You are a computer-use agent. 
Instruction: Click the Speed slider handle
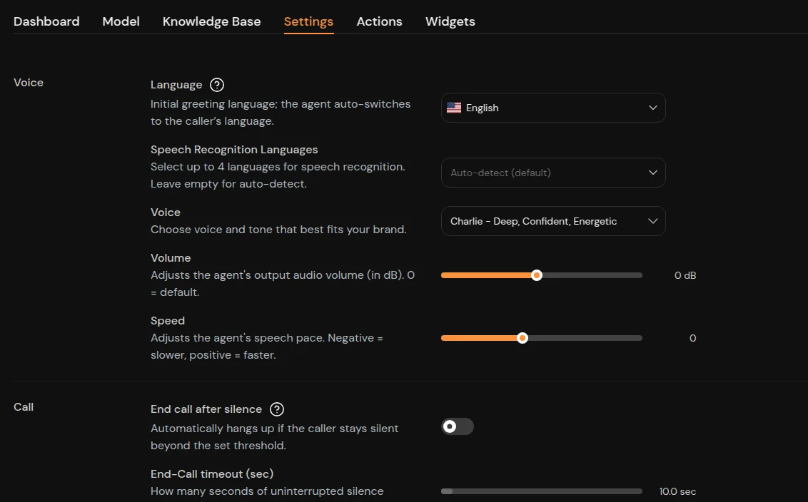(x=522, y=338)
